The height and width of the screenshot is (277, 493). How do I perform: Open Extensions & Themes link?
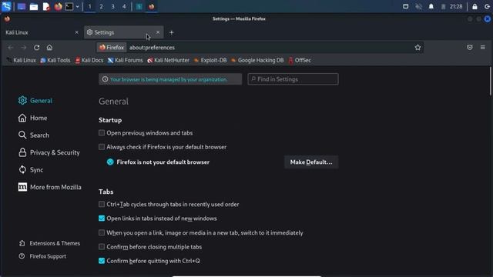tap(49, 243)
